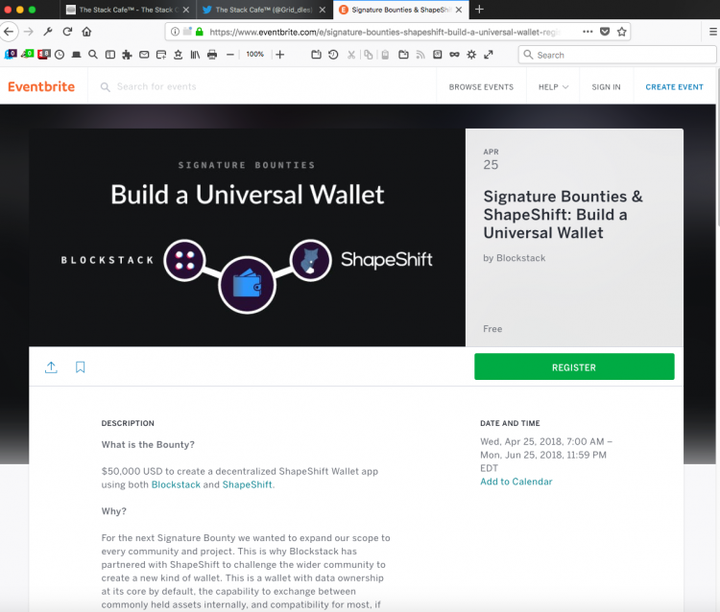This screenshot has height=612, width=720.
Task: Bookmark this page with star icon
Action: [x=622, y=32]
